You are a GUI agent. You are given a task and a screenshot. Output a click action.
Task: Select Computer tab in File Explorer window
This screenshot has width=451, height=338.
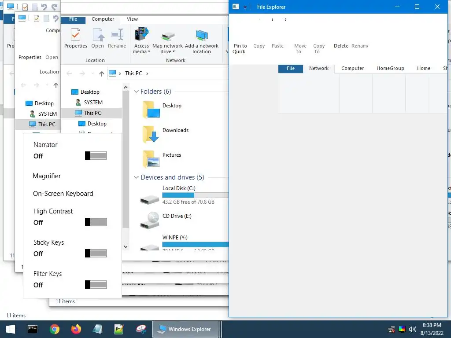click(352, 68)
